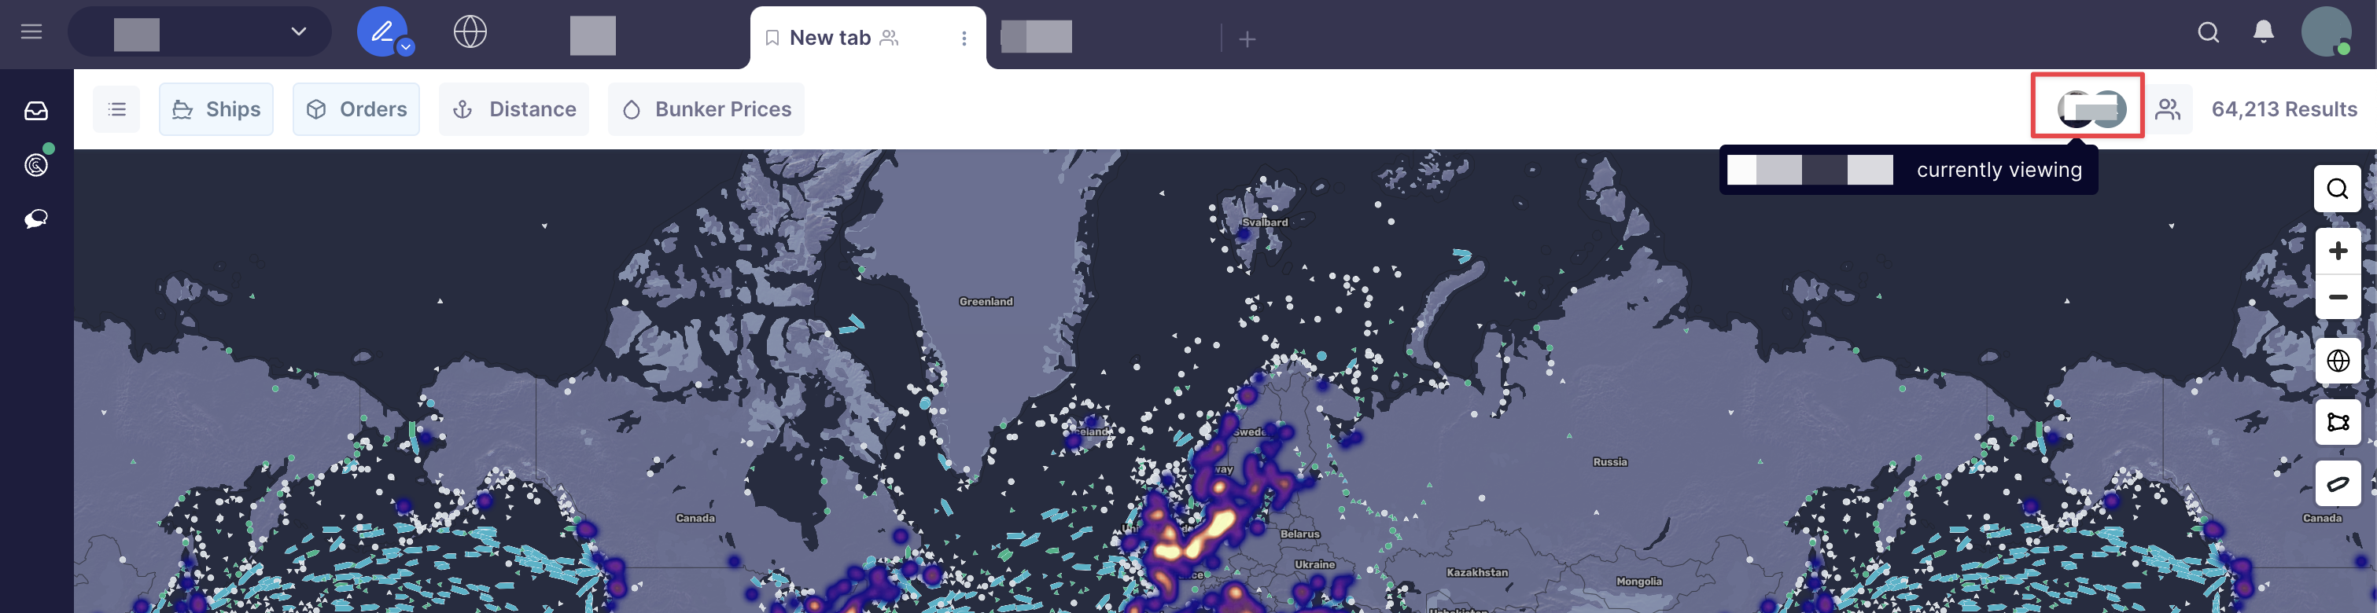
Task: Open the Distance tool
Action: 514,110
